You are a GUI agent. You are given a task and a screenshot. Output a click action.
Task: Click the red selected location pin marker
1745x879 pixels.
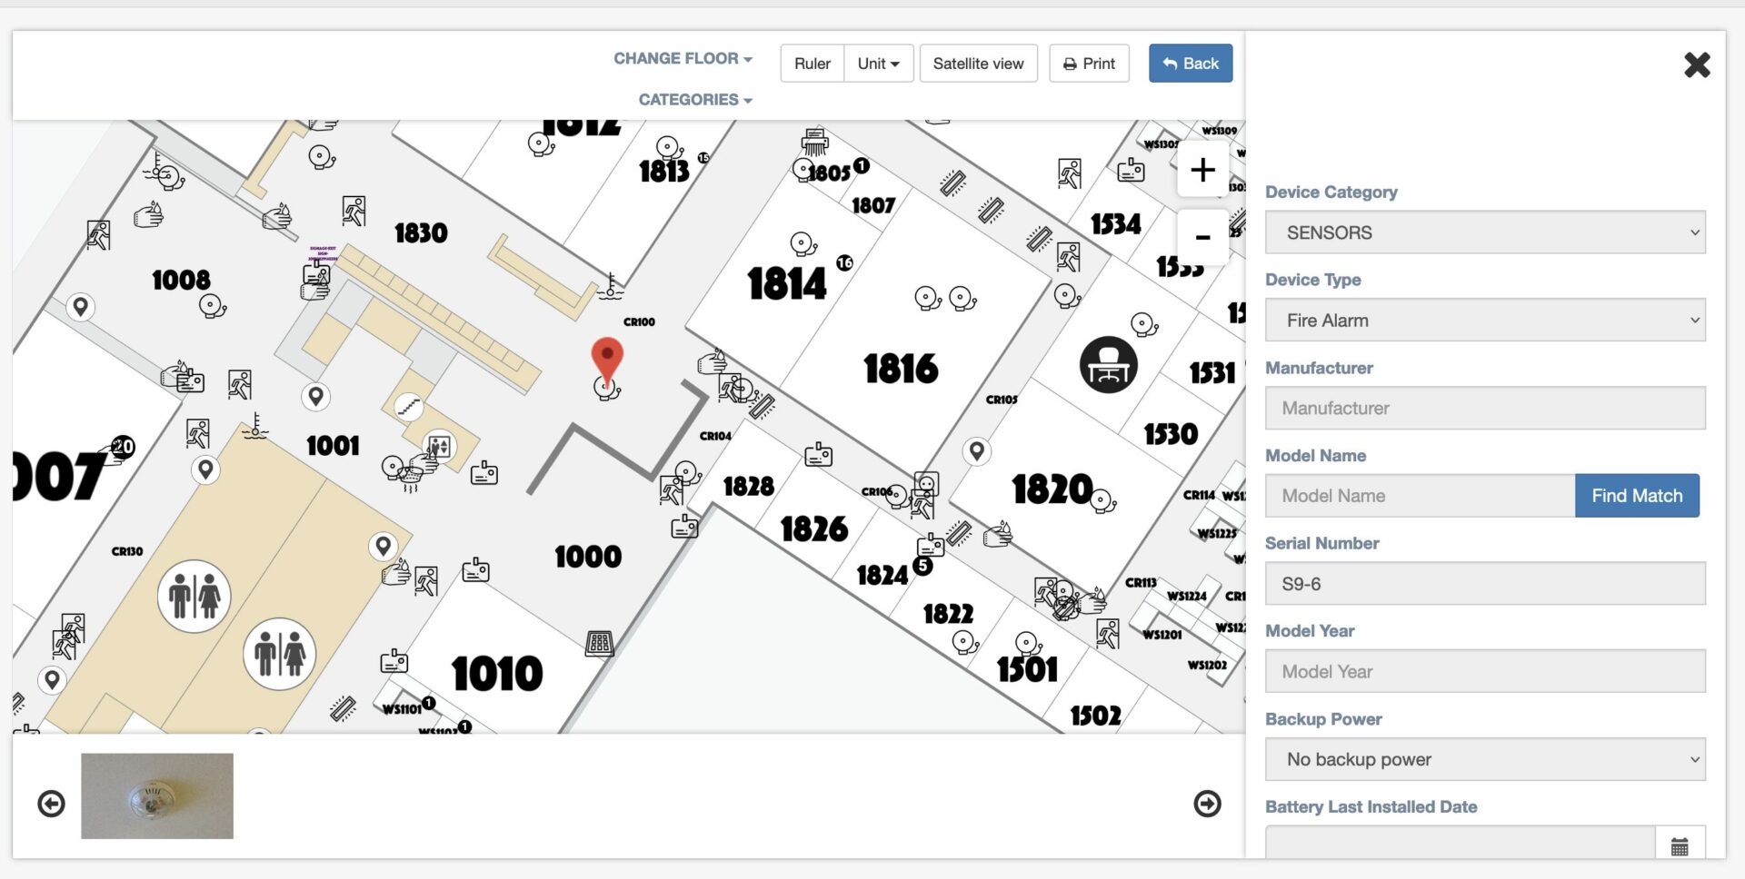pyautogui.click(x=607, y=359)
